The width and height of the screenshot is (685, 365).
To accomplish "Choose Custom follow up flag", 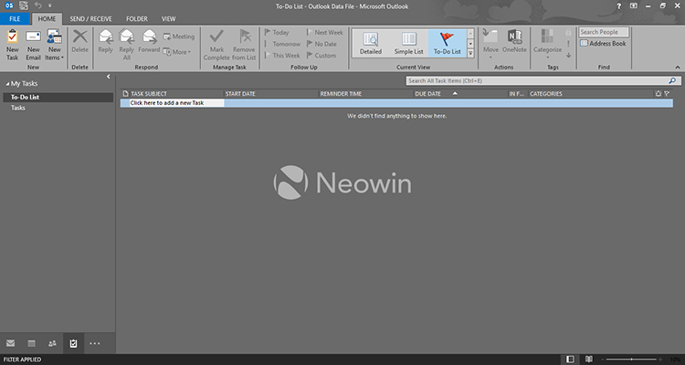I will point(321,56).
